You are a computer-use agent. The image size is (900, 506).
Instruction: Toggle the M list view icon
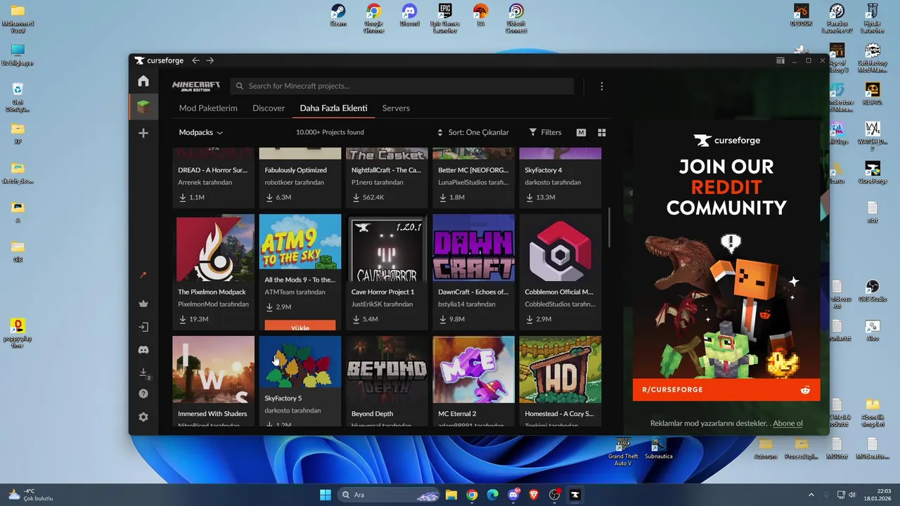581,132
